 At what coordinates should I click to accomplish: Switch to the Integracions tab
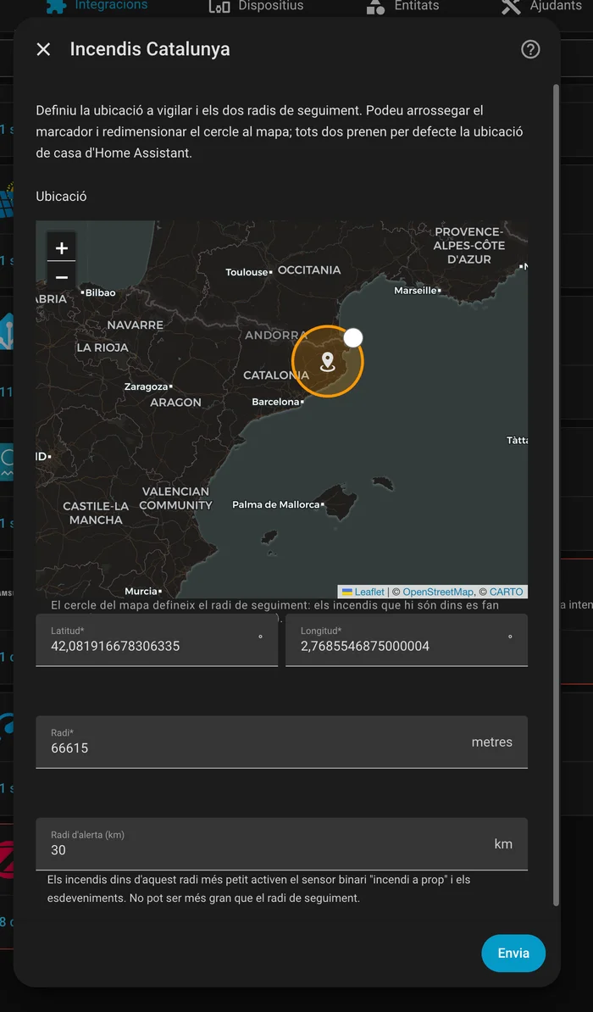pos(98,6)
